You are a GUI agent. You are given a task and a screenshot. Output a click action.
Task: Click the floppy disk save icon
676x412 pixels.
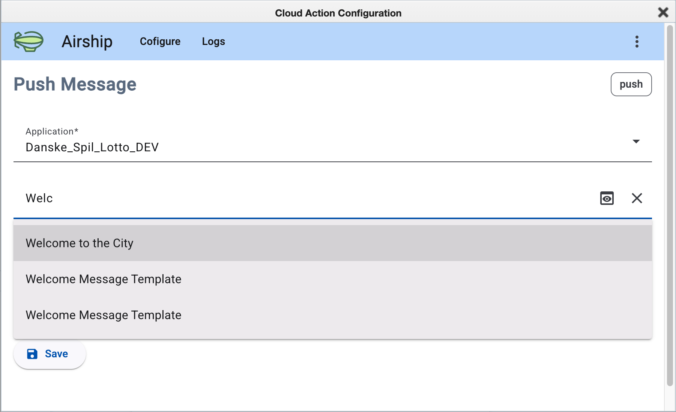point(32,354)
